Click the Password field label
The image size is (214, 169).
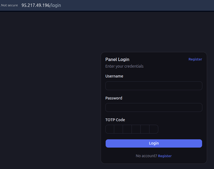point(114,98)
